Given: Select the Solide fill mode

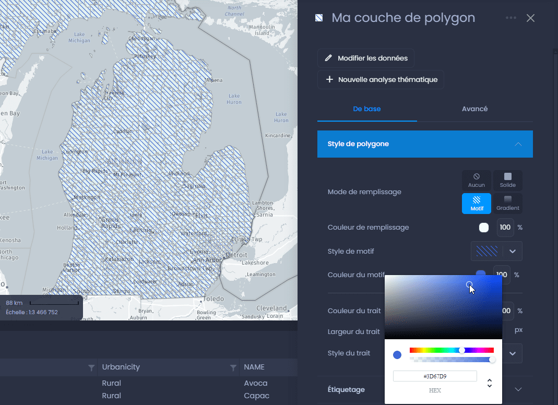Looking at the screenshot, I should (507, 181).
